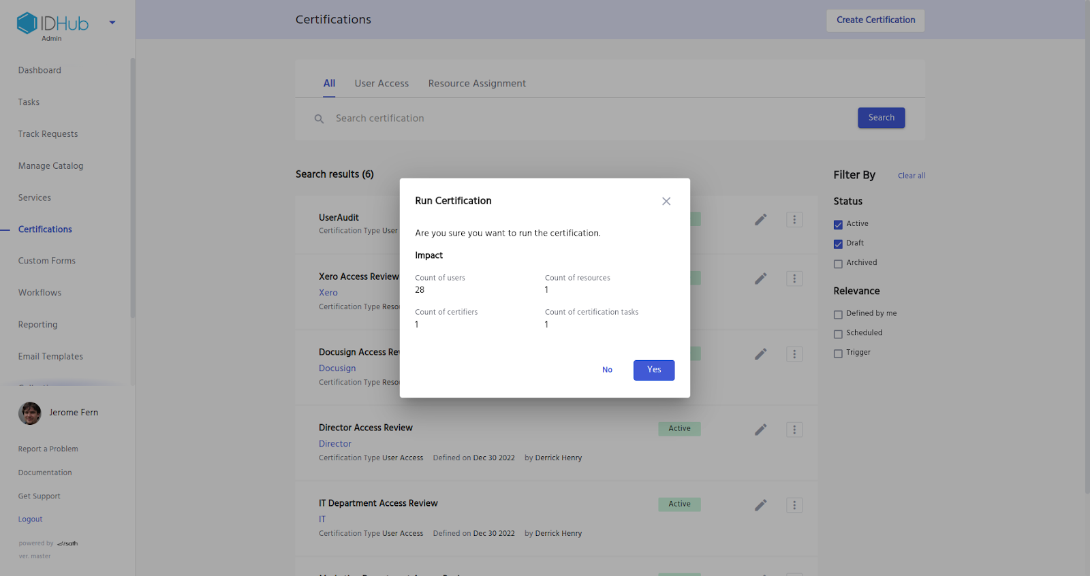Decline running certification with No
This screenshot has width=1090, height=576.
(607, 370)
